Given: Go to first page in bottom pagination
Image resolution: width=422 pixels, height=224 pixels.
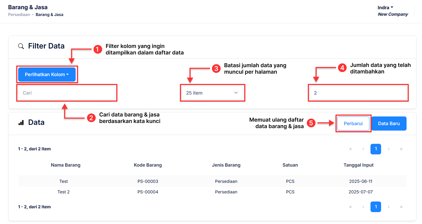Looking at the screenshot, I should tap(350, 207).
